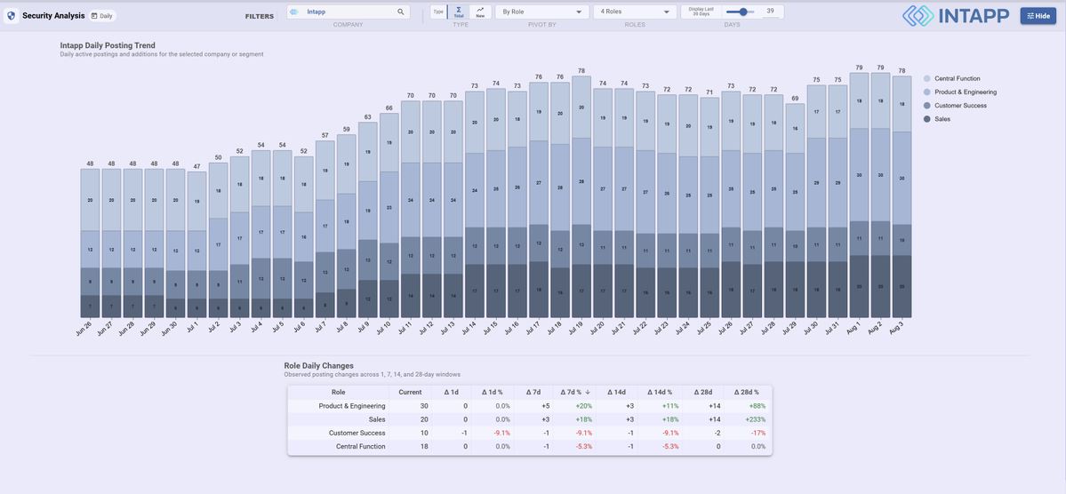Click the Aug 1 bar in the chart

click(x=860, y=195)
